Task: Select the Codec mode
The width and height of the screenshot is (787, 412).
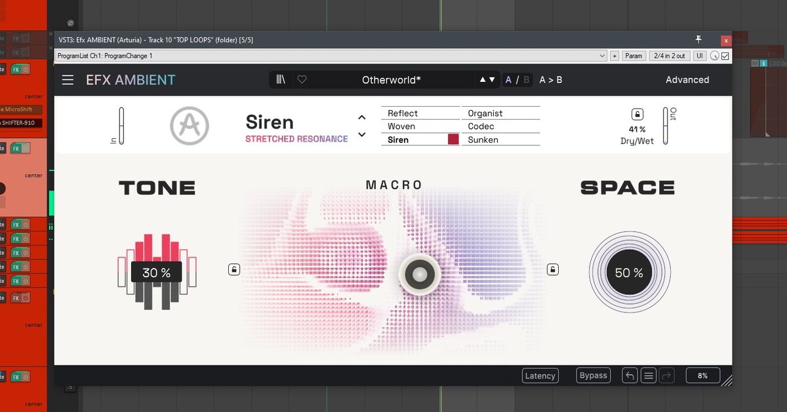Action: 501,126
